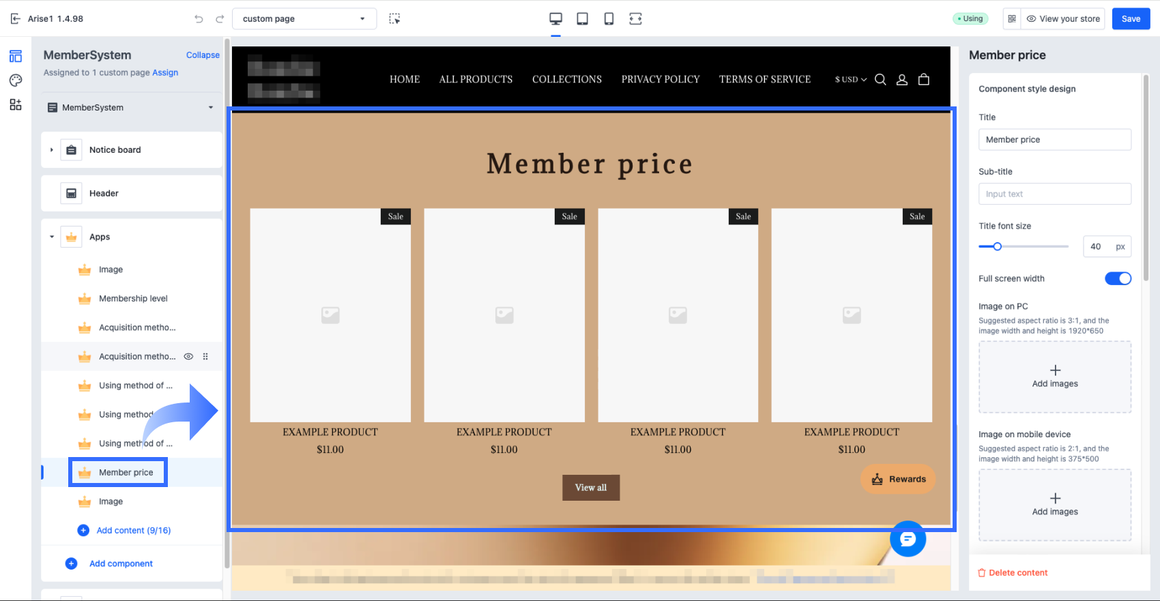
Task: Open the USD currency selector
Action: coord(851,80)
